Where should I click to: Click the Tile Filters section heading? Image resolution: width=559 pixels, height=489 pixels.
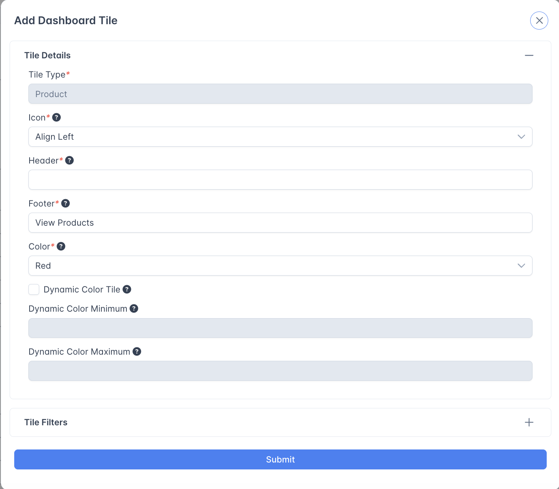46,422
